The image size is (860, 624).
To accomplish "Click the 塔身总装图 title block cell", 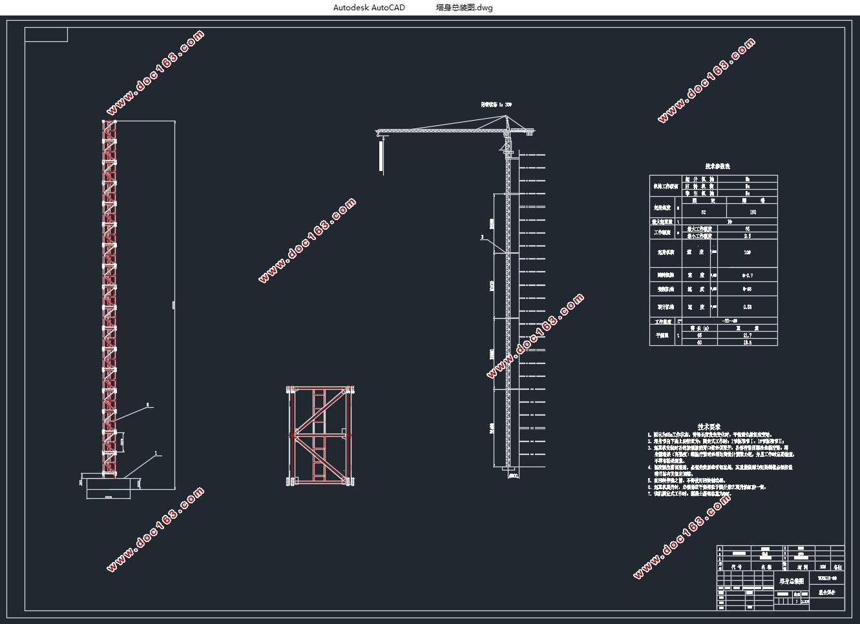I will (792, 581).
